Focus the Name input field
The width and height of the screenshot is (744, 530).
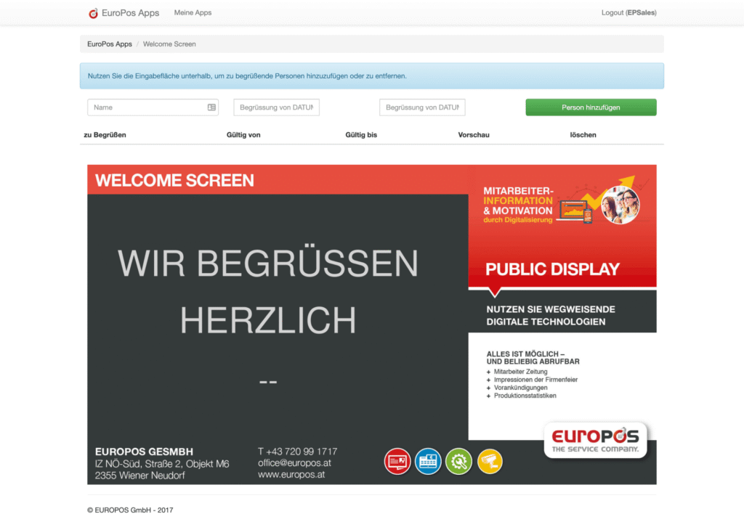point(153,107)
